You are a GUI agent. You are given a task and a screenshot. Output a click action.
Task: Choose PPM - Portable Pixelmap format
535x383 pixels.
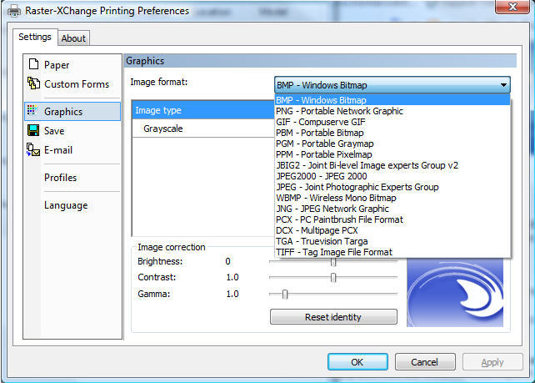(x=392, y=154)
